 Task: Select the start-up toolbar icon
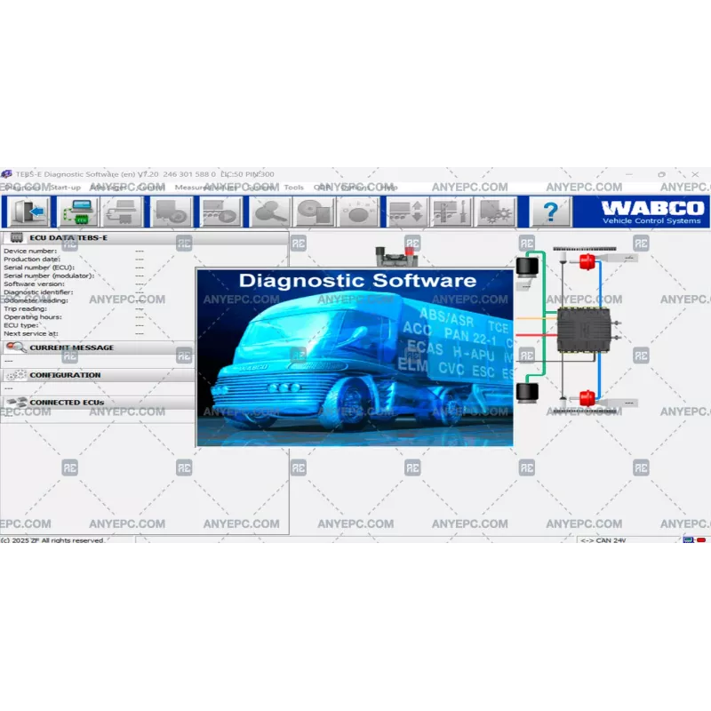78,212
